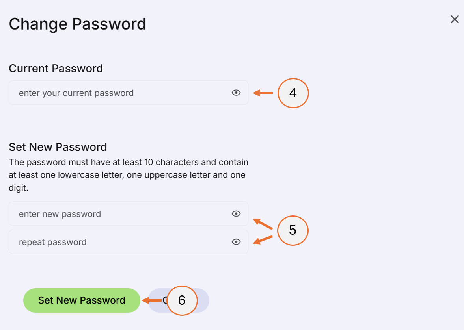
Task: Dismiss the dialog with the X icon
Action: click(454, 19)
